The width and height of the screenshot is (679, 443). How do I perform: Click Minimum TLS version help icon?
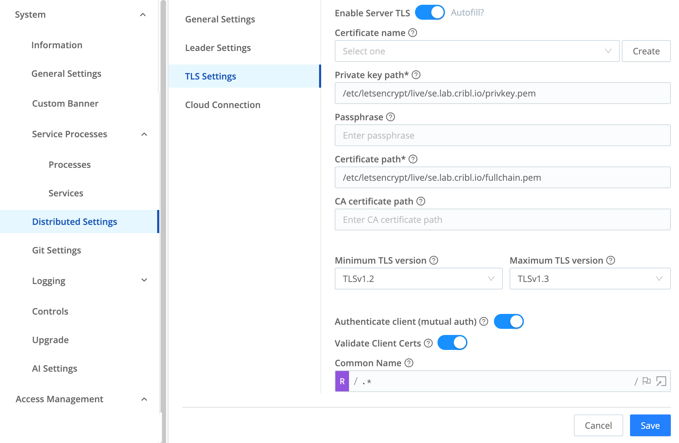tap(434, 261)
